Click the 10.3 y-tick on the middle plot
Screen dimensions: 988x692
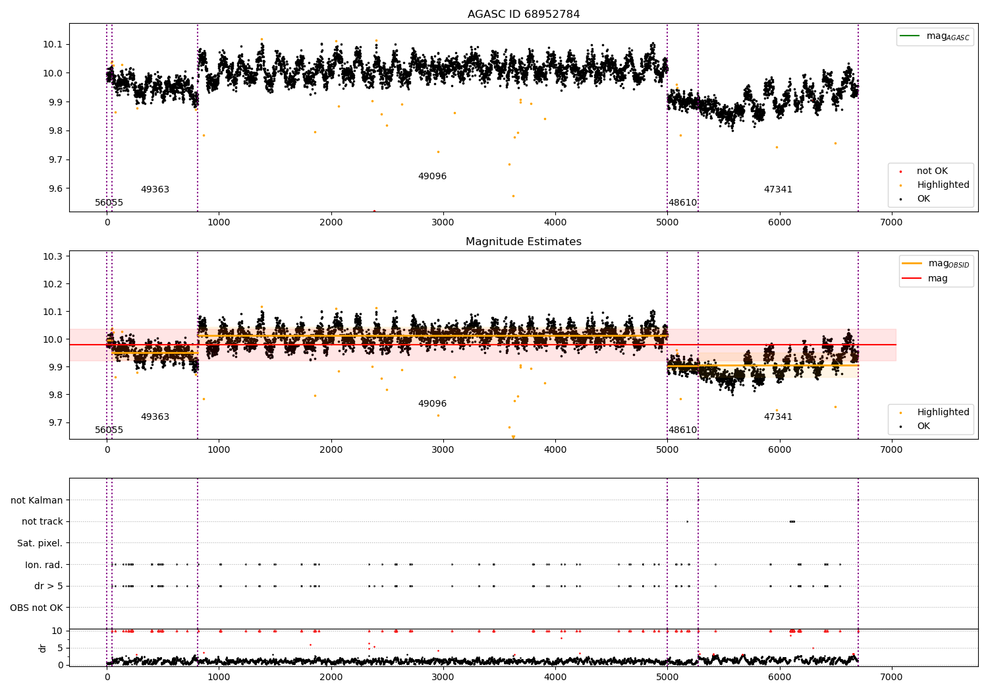click(52, 256)
